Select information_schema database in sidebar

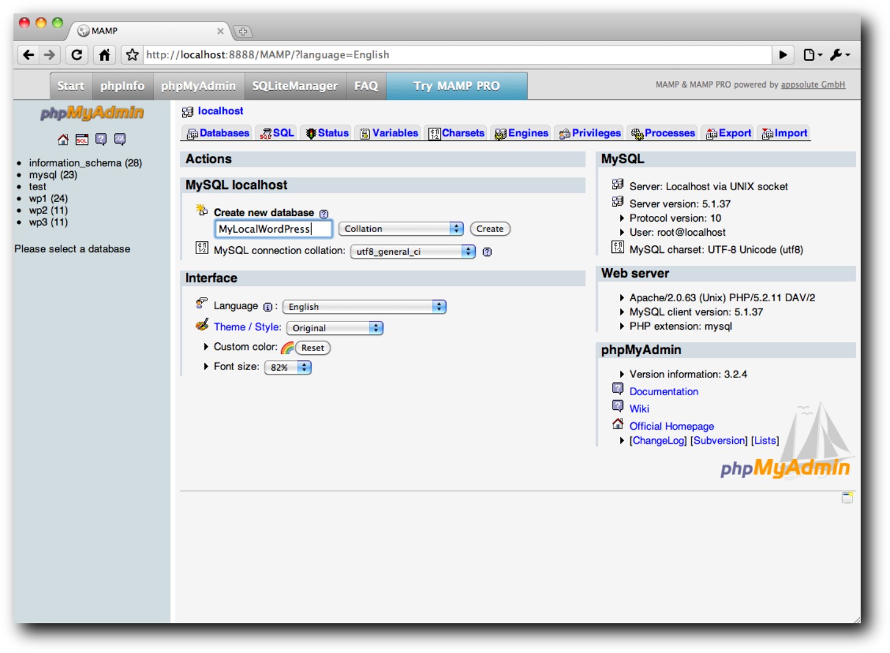click(85, 163)
